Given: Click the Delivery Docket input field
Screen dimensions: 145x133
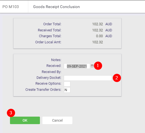Looking at the screenshot, I should [x=88, y=78].
